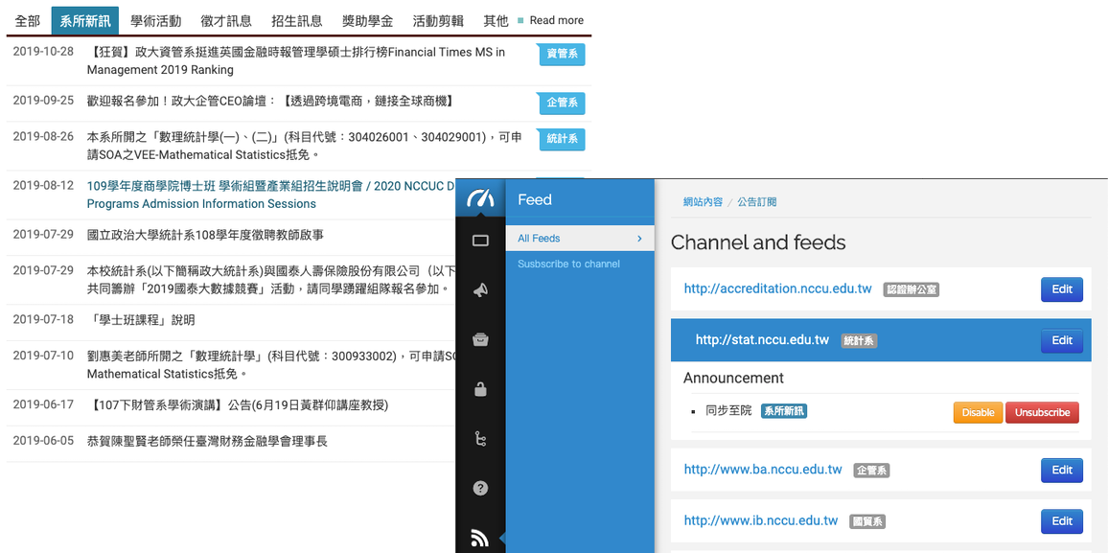Click the 公告訂閱 breadcrumb

757,202
